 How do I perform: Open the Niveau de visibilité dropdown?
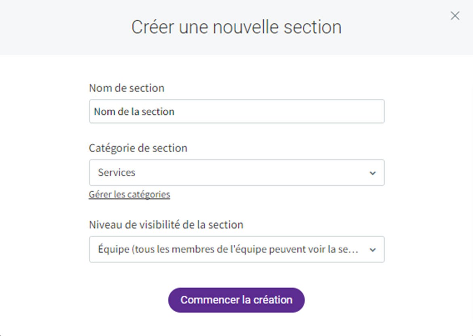click(236, 250)
